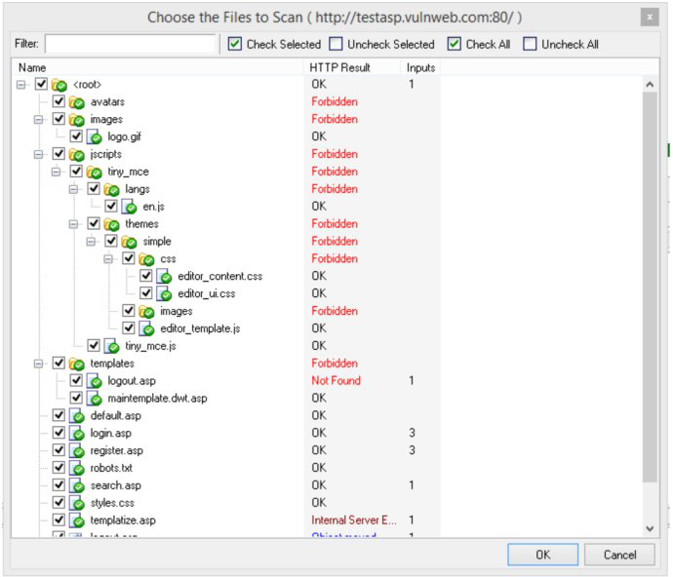Click the en.js file icon
Image resolution: width=673 pixels, height=577 pixels.
(129, 208)
